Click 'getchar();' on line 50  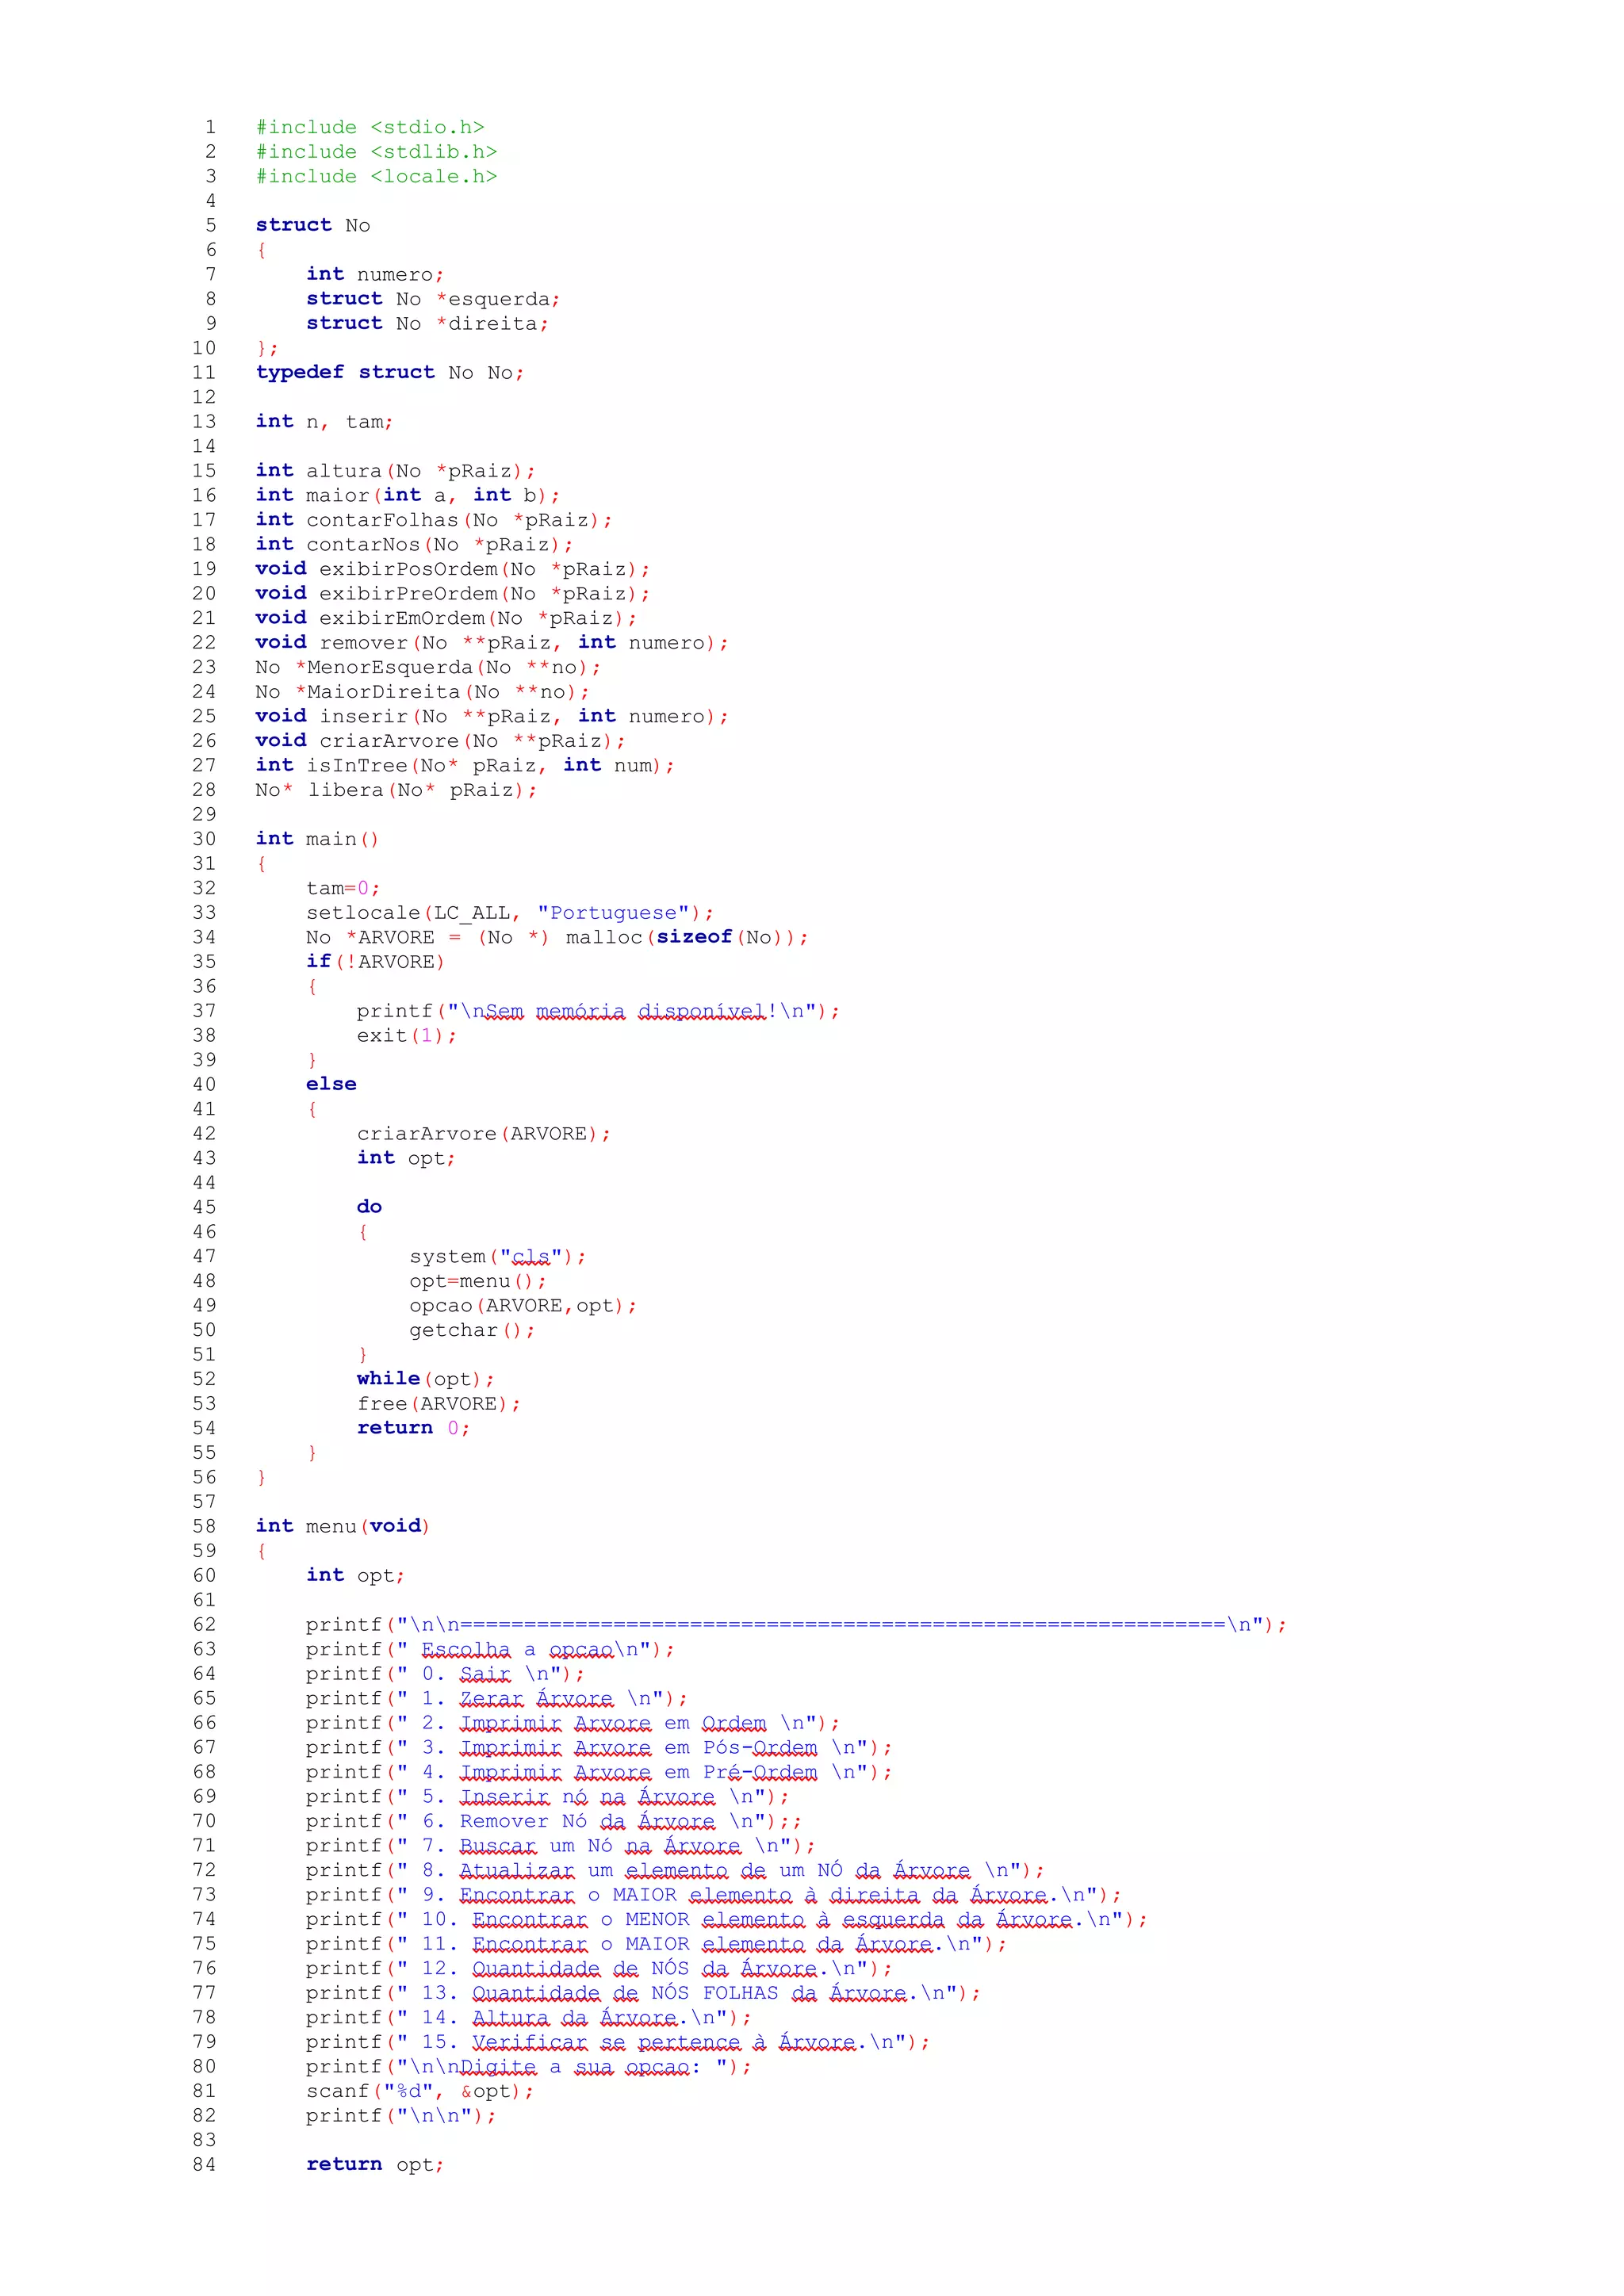(471, 1330)
